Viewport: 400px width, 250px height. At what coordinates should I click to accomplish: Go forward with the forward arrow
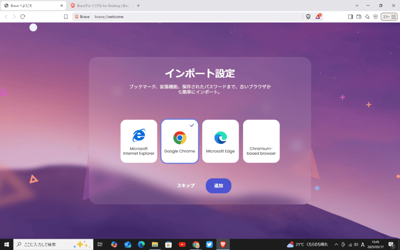coord(14,16)
